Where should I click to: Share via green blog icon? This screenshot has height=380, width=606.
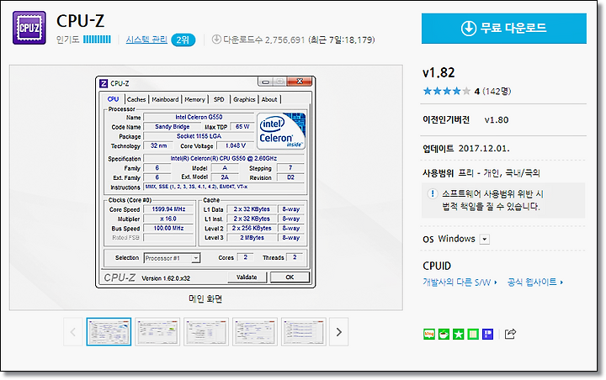click(x=429, y=334)
